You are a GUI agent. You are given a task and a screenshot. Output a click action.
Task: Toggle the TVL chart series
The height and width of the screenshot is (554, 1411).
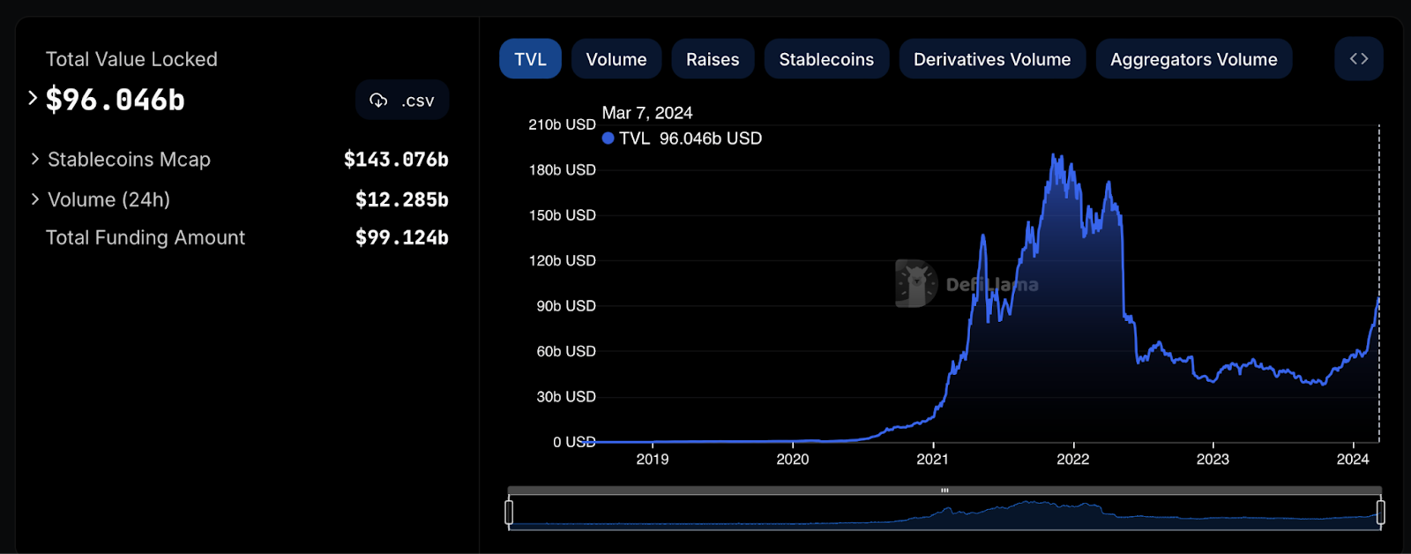click(530, 59)
